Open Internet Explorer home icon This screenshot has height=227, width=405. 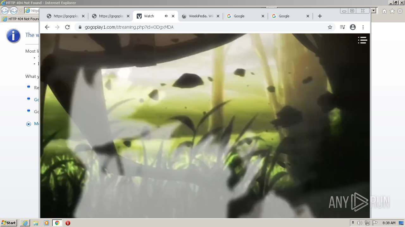coord(384,11)
